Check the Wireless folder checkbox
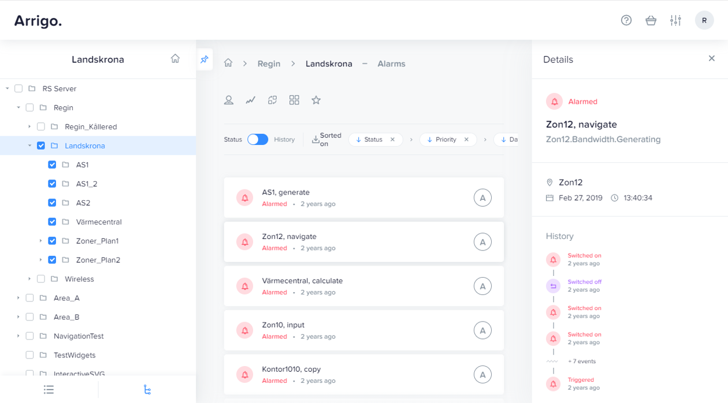Image resolution: width=728 pixels, height=403 pixels. click(x=41, y=279)
